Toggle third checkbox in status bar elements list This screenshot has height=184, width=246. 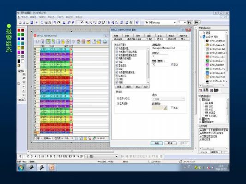click(117, 55)
